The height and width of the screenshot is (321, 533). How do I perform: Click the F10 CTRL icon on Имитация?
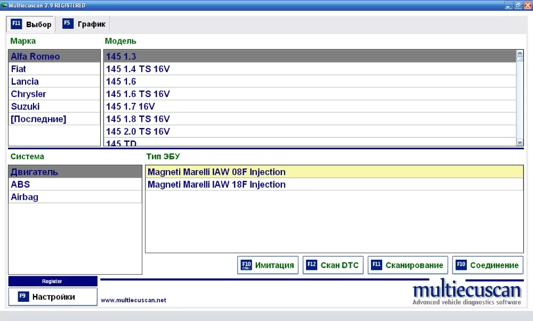[246, 265]
